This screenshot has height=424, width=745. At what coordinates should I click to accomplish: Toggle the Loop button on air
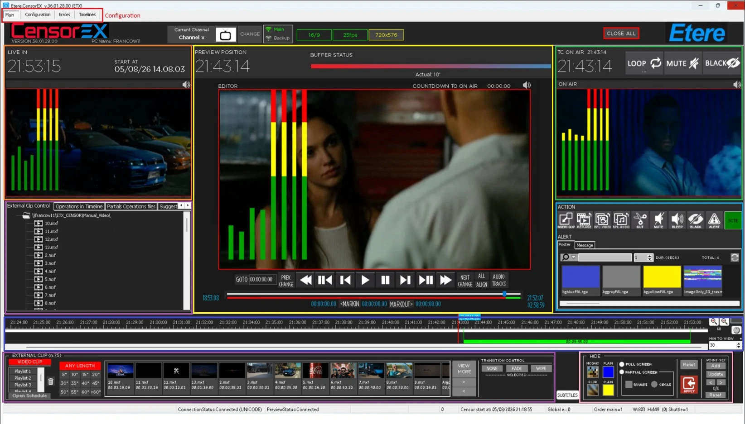click(x=644, y=63)
